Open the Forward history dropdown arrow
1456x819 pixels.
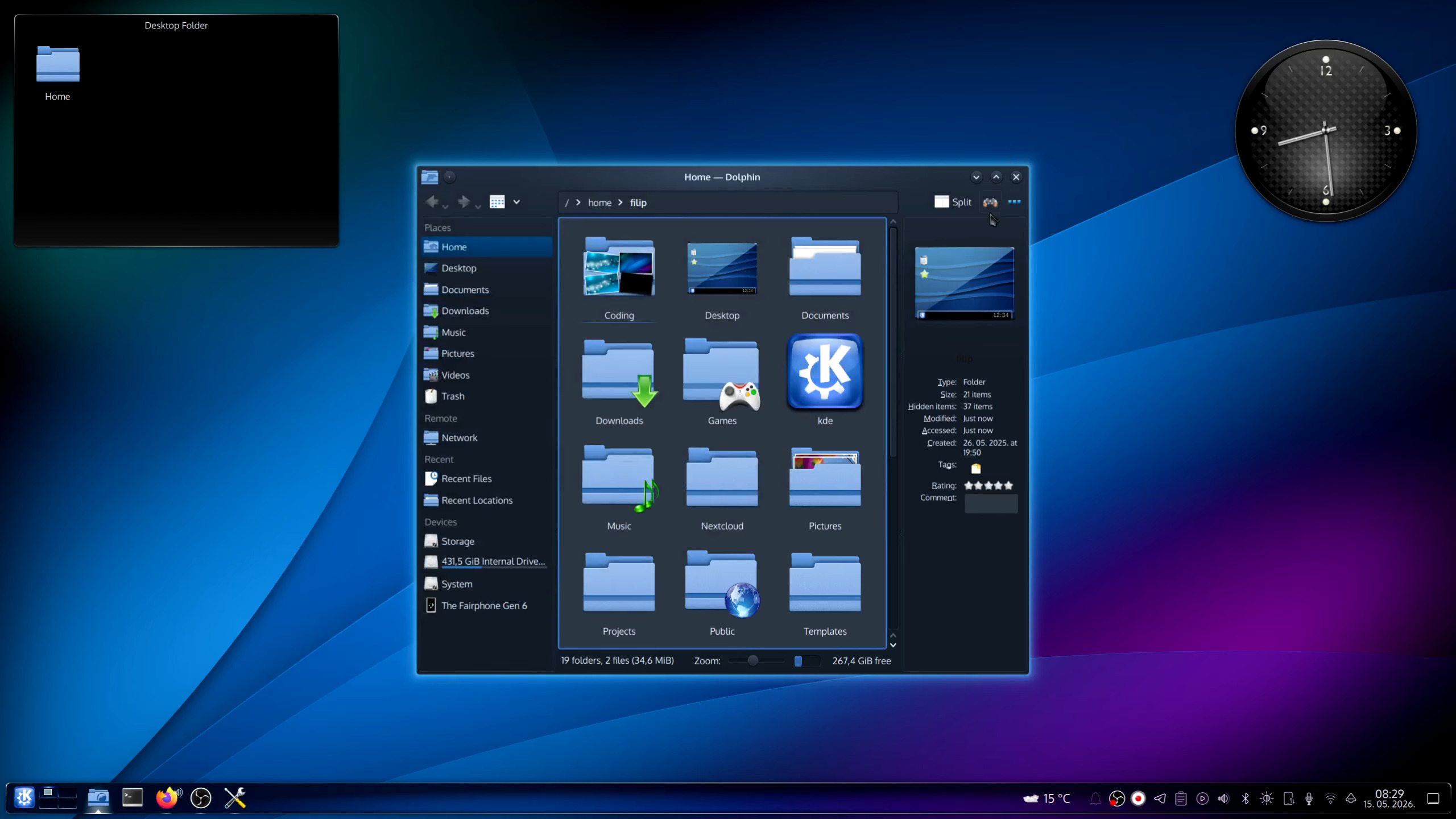tap(478, 206)
